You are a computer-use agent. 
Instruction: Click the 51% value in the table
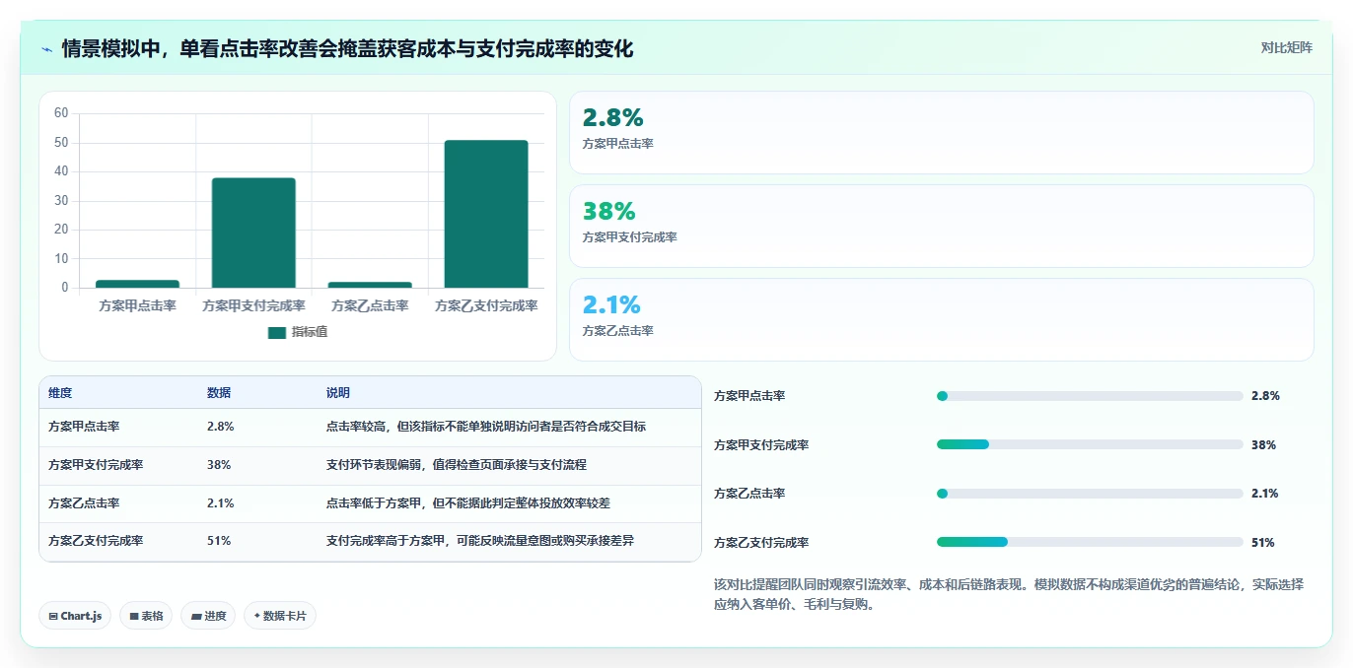[219, 541]
